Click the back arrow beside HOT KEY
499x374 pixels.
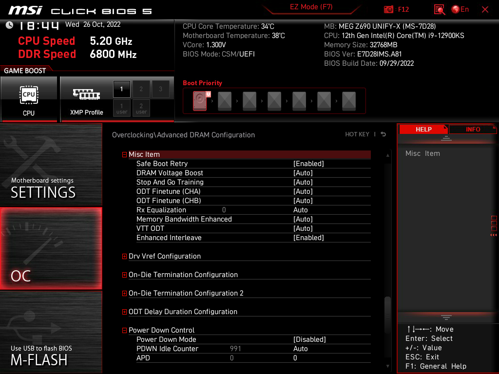(384, 134)
